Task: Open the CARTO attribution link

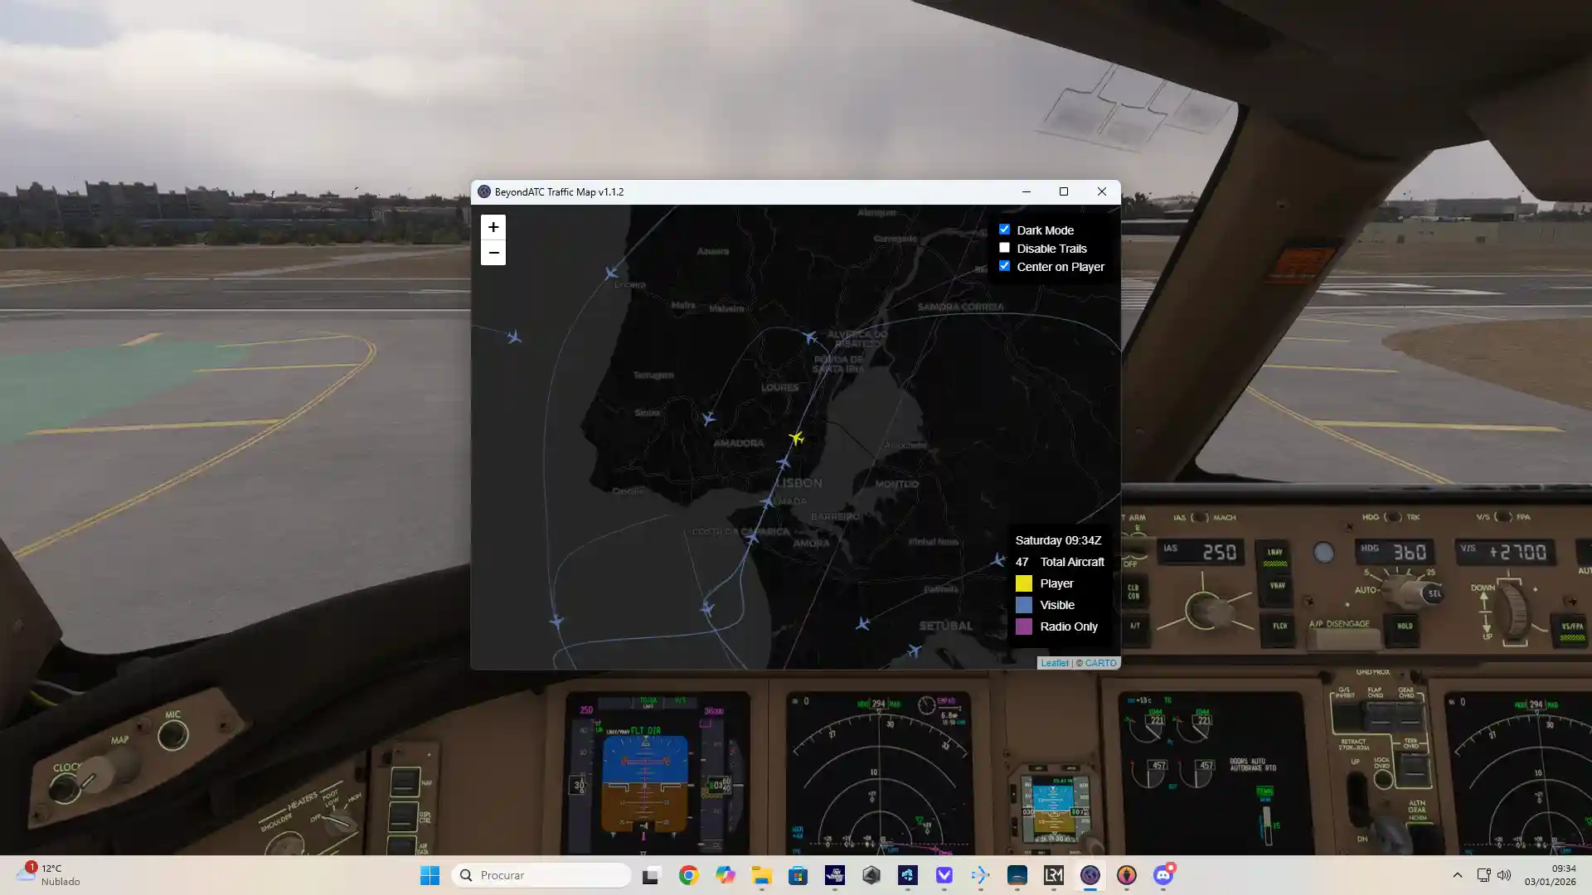Action: tap(1100, 663)
